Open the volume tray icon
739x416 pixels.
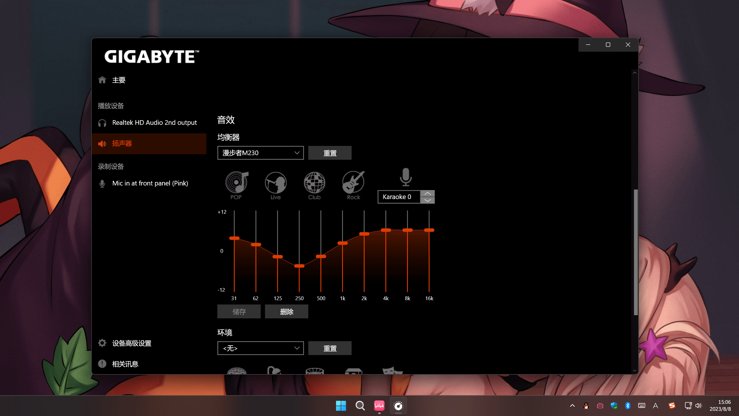coord(699,406)
